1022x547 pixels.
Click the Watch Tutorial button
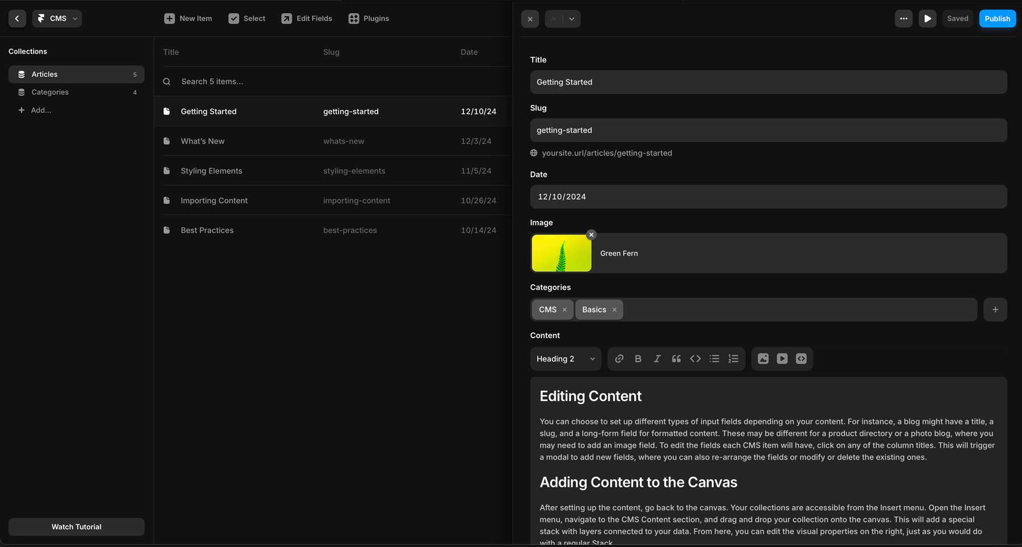[76, 527]
